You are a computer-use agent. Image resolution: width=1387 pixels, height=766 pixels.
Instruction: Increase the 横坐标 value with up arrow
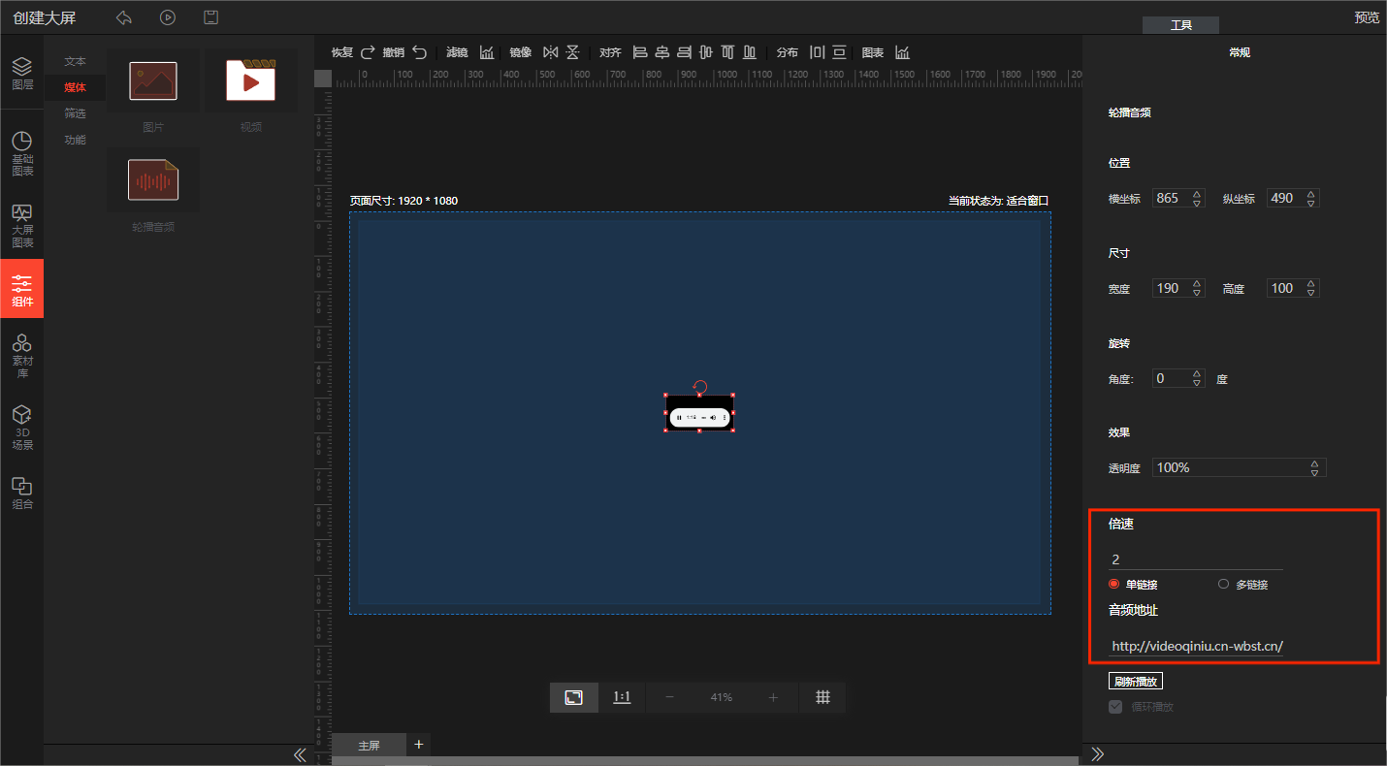1197,193
